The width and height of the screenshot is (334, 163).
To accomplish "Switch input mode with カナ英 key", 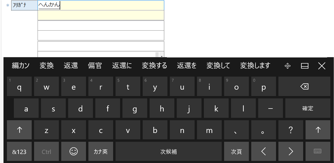I will (100, 152).
